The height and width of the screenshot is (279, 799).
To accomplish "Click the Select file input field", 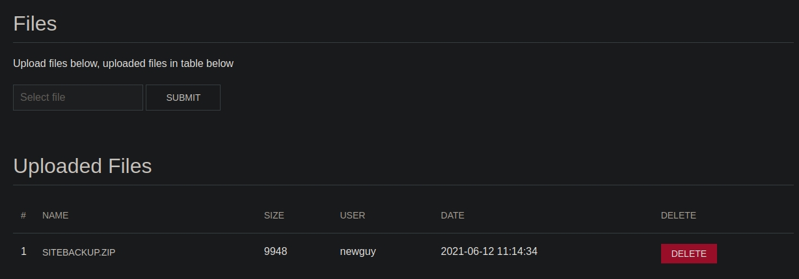I will [78, 98].
